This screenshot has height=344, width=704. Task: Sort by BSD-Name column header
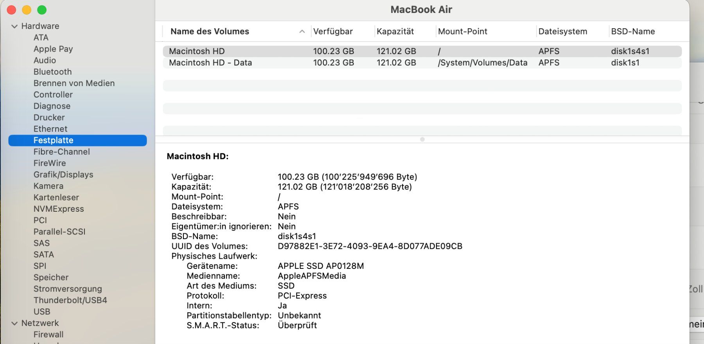(x=633, y=31)
